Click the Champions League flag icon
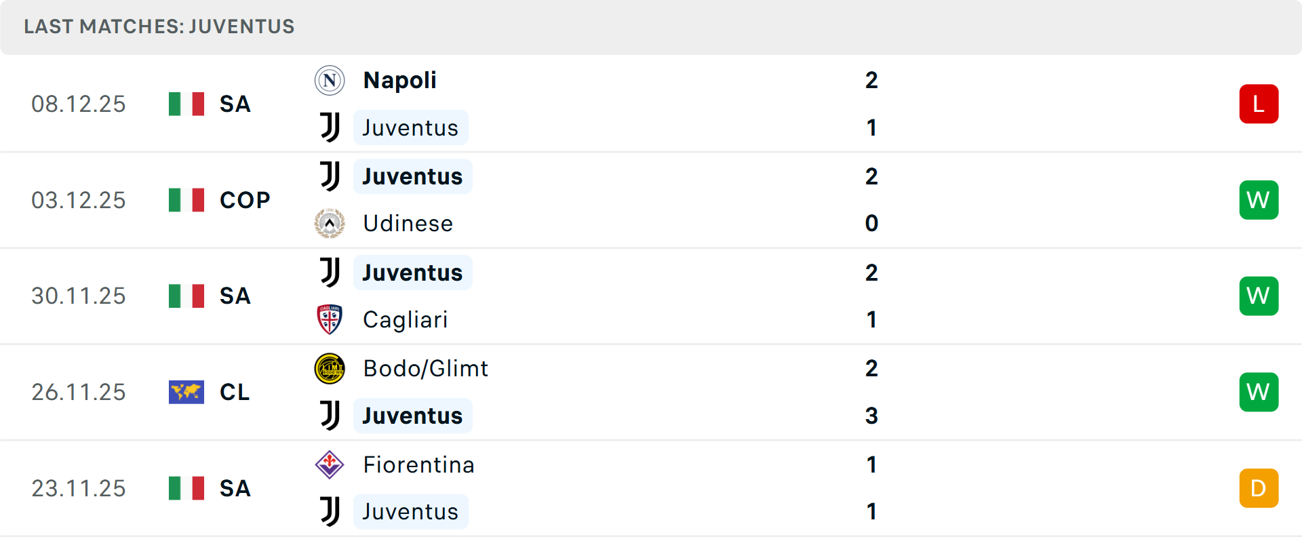The image size is (1302, 537). (x=186, y=392)
